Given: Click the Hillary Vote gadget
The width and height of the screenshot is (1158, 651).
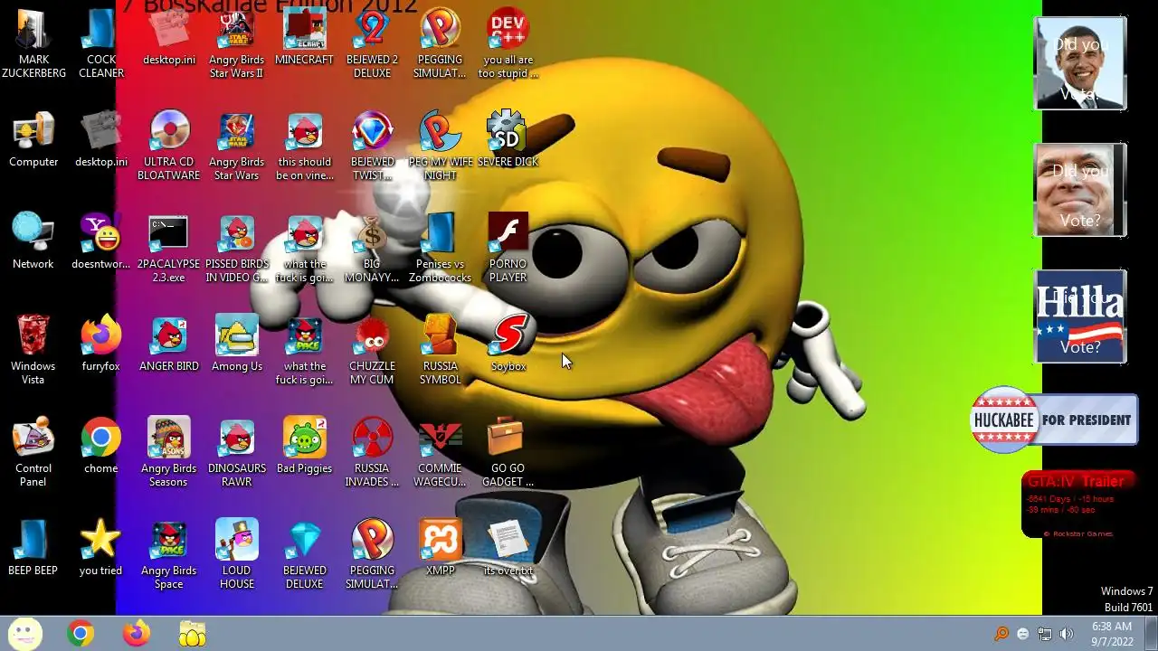Looking at the screenshot, I should [1080, 316].
